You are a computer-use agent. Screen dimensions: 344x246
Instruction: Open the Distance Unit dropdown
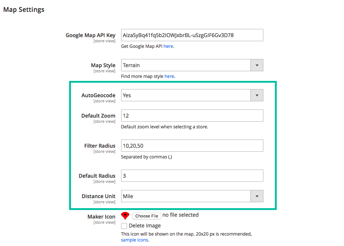(x=257, y=196)
